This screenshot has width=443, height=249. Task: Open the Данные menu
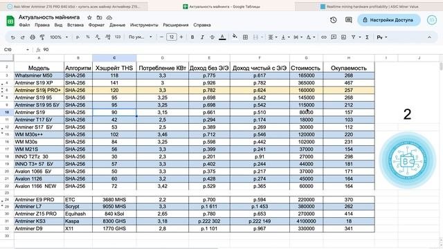coord(117,25)
